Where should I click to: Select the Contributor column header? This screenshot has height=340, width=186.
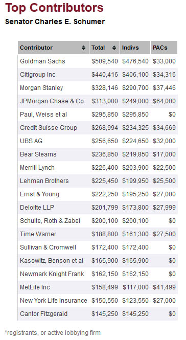click(53, 48)
